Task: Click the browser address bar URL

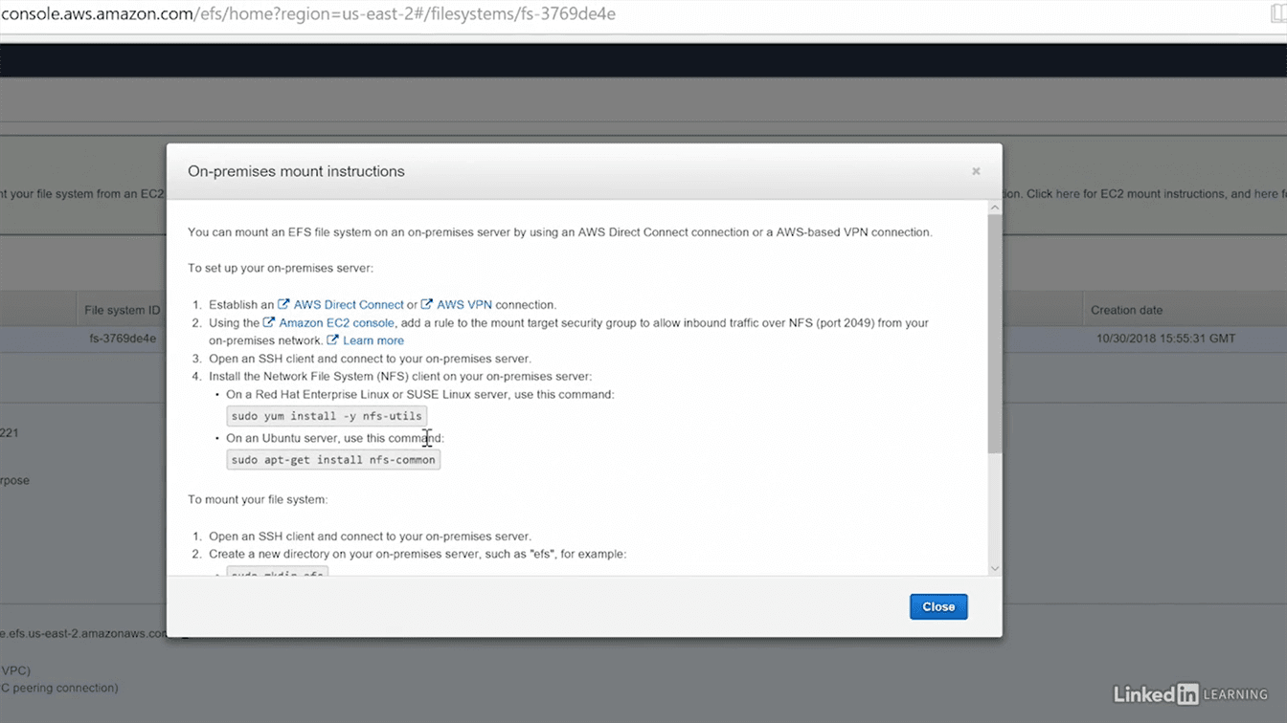Action: [306, 14]
